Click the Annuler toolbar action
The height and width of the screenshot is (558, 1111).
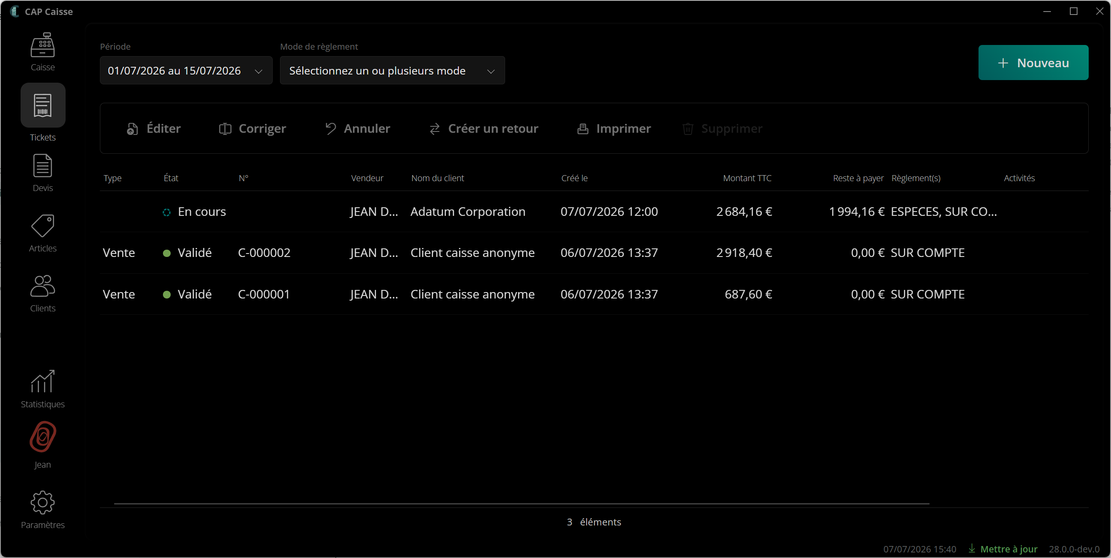click(358, 128)
